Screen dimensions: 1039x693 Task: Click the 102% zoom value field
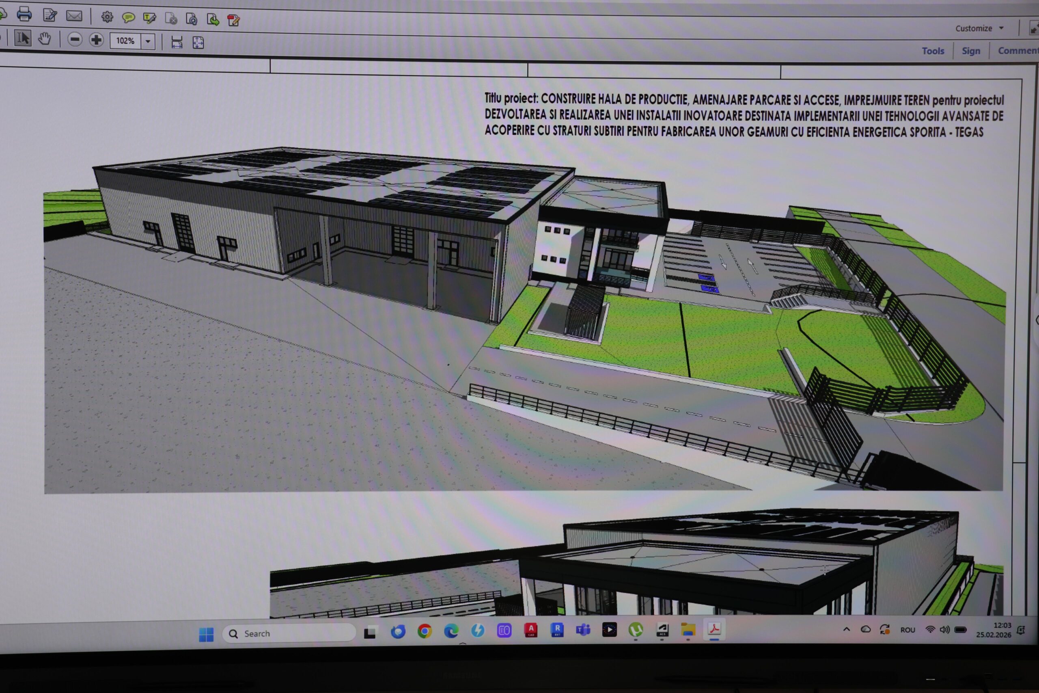125,41
